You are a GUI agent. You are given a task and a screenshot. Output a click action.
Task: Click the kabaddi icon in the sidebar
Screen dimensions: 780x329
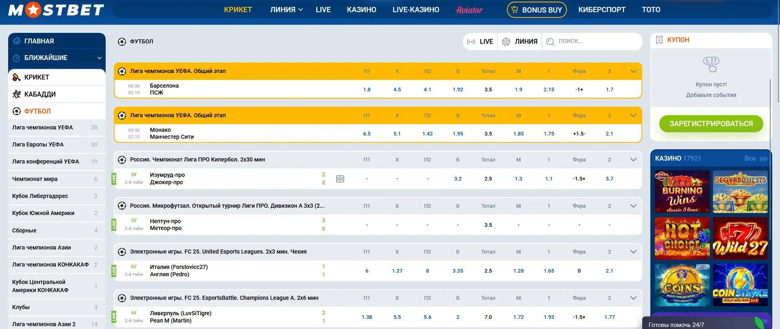coord(17,94)
